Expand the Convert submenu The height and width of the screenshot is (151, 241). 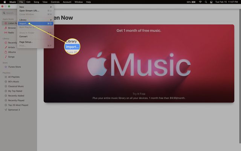pyautogui.click(x=51, y=36)
